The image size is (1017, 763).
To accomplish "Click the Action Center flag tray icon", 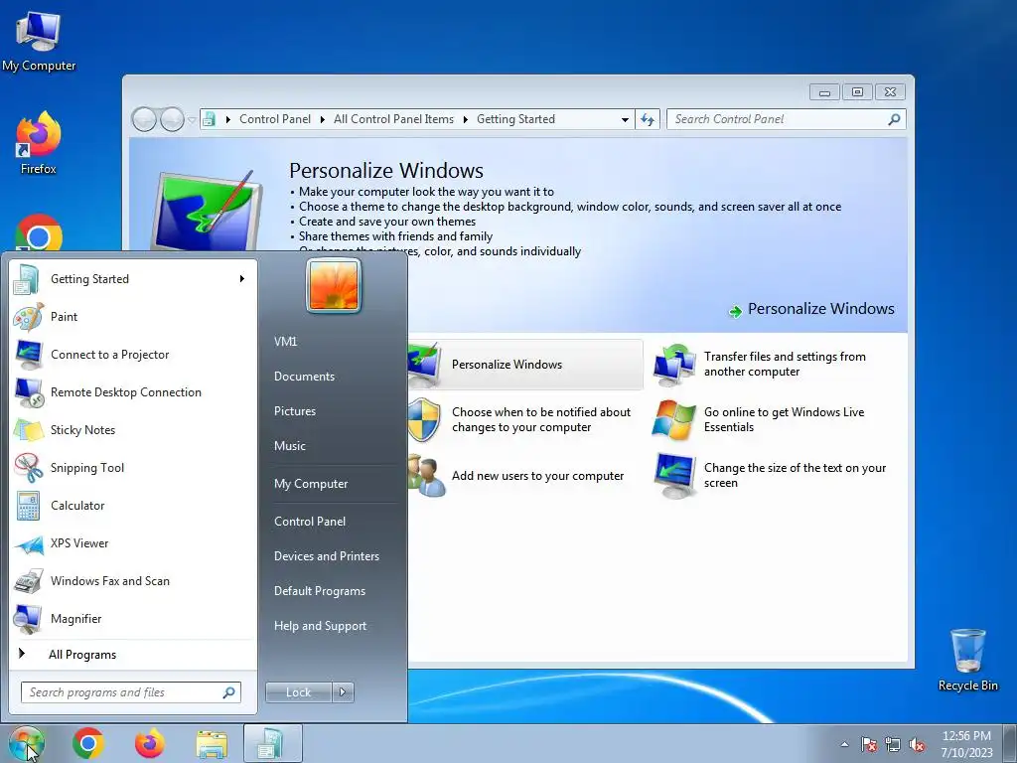I will coord(869,744).
